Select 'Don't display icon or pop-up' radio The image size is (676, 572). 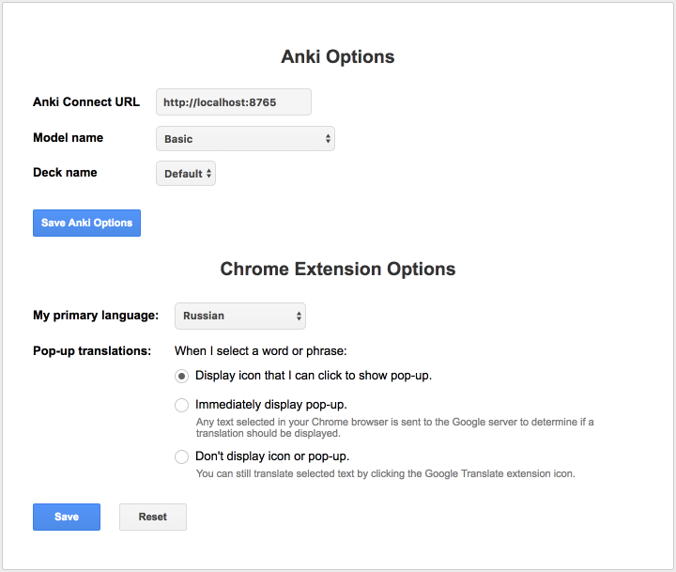(181, 456)
